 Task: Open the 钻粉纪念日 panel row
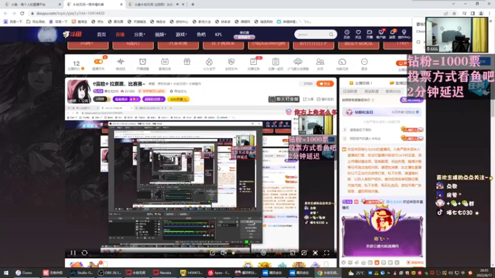[382, 112]
